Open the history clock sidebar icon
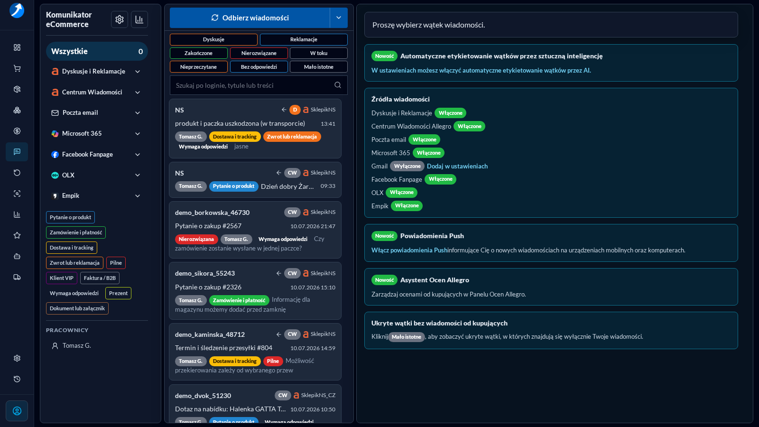Screen dimensions: 759x427 pyautogui.click(x=17, y=379)
